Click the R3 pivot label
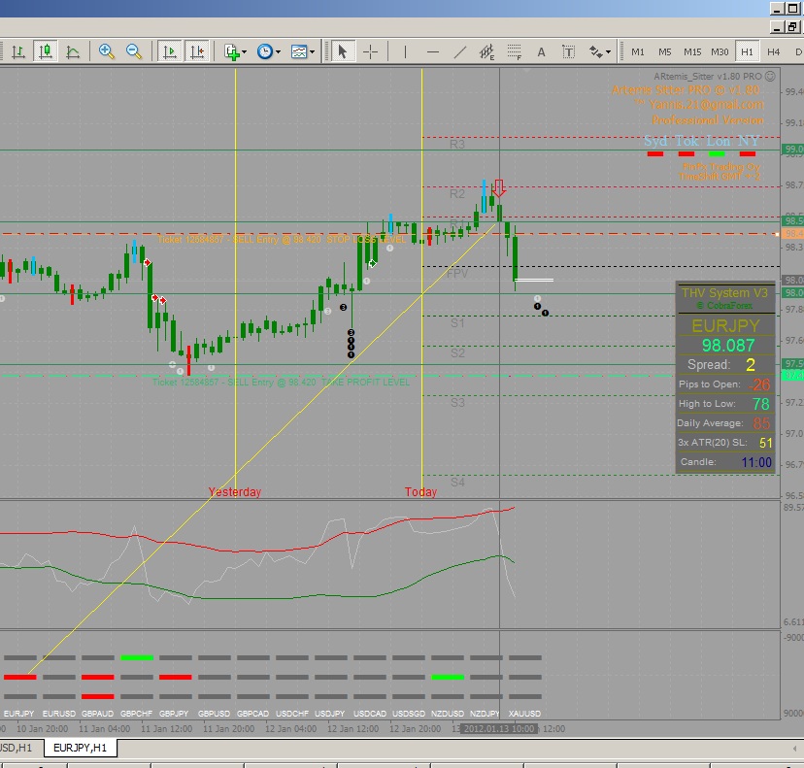This screenshot has width=804, height=768. point(457,144)
